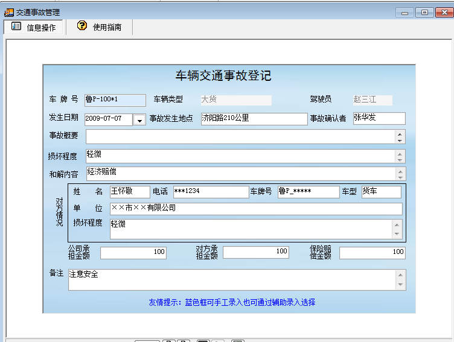Click the 事故发生地点 field 济阳路210公里

coord(254,119)
